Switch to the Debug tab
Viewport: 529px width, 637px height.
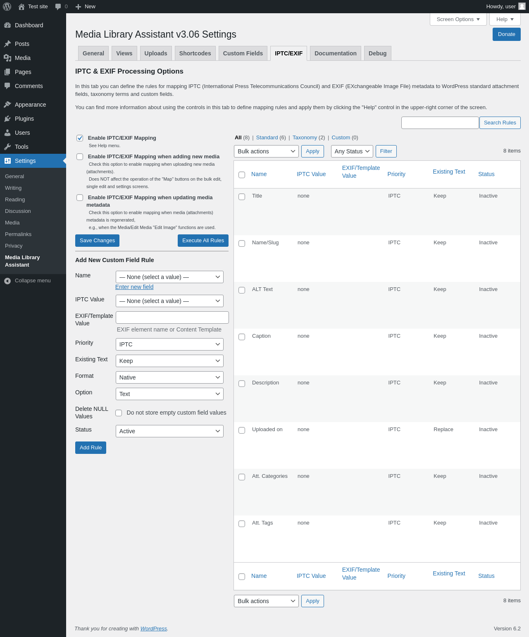[x=378, y=53]
